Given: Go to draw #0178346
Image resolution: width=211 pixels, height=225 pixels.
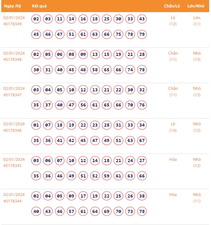Looking at the screenshot, I should pyautogui.click(x=13, y=130).
